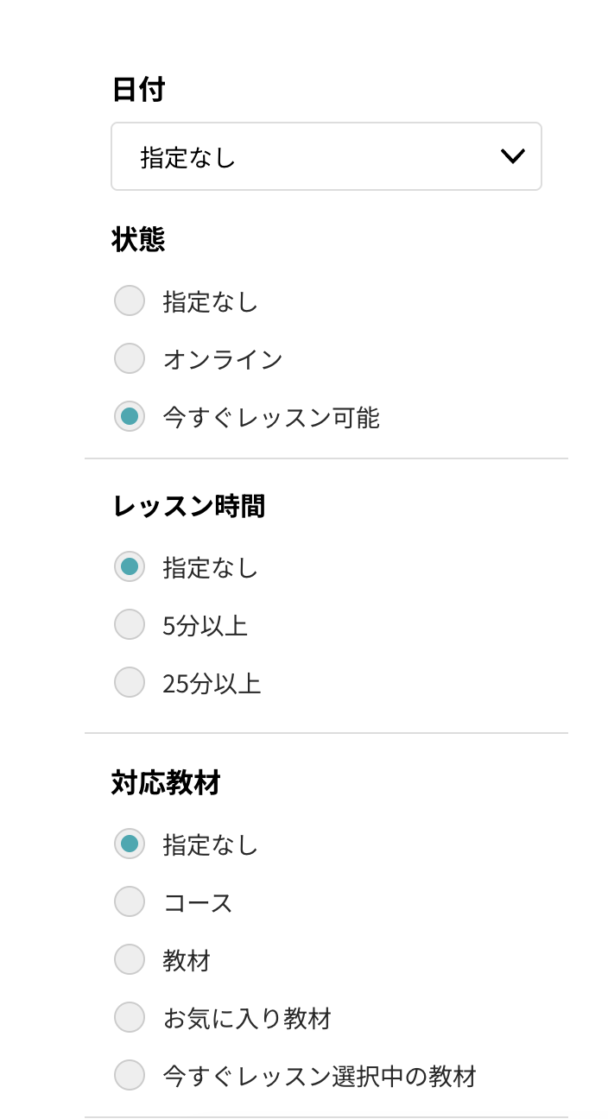This screenshot has height=1119, width=608.
Task: Pick the お気に入り教材 radio option
Action: (130, 1018)
